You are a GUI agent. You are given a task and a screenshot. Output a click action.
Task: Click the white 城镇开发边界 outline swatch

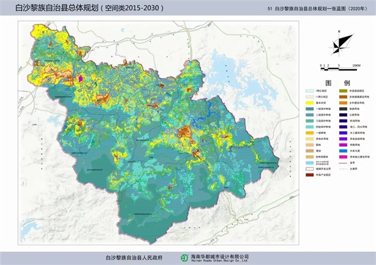tap(310, 169)
